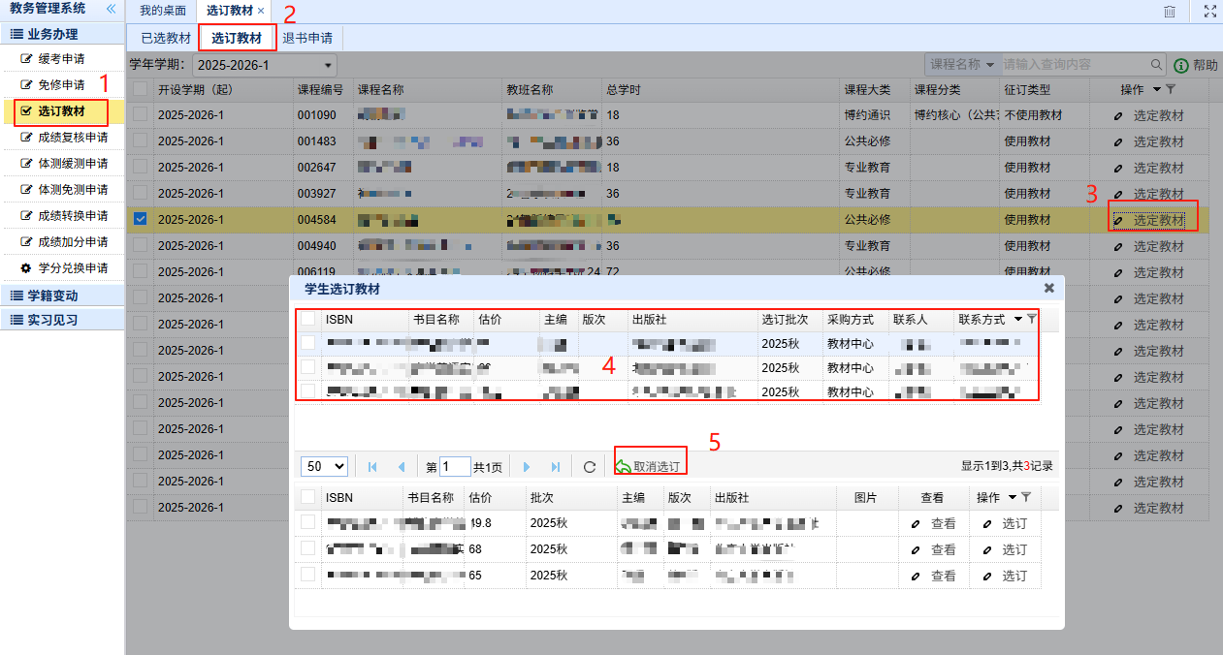Viewport: 1223px width, 655px height.
Task: Open the green Help (帮助) icon
Action: [1181, 66]
